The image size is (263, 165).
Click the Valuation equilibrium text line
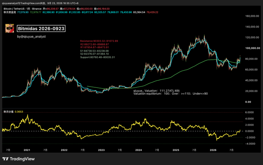click(x=170, y=94)
